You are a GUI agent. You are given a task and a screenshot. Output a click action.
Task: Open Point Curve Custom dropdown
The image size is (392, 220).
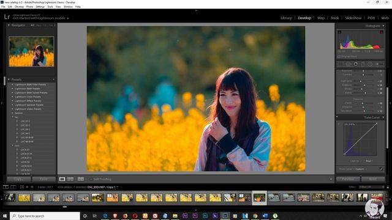pyautogui.click(x=361, y=169)
